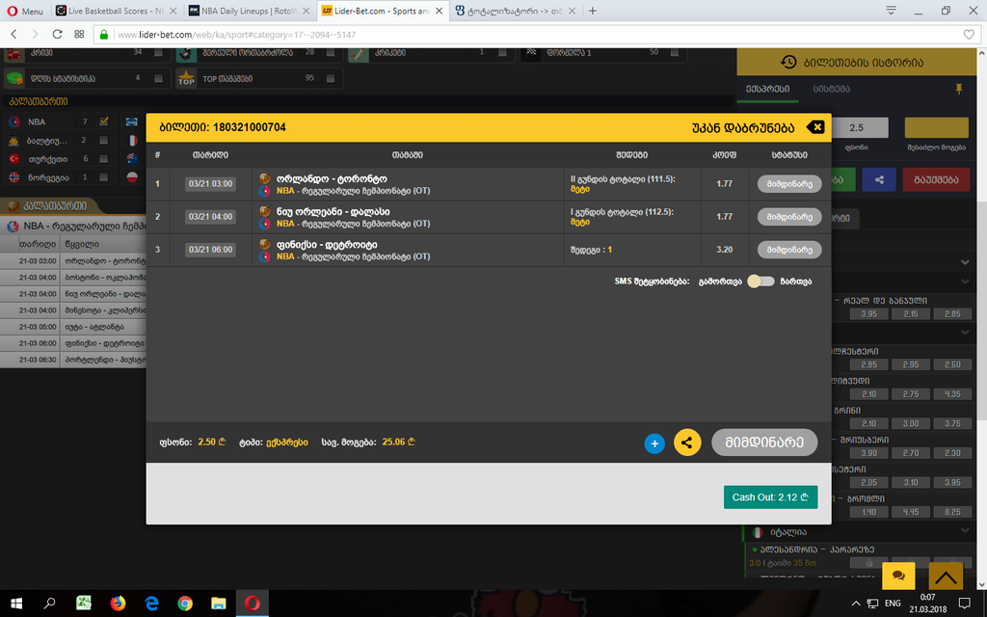The image size is (987, 617).
Task: Click the scroll-to-top arrow icon
Action: [x=946, y=576]
